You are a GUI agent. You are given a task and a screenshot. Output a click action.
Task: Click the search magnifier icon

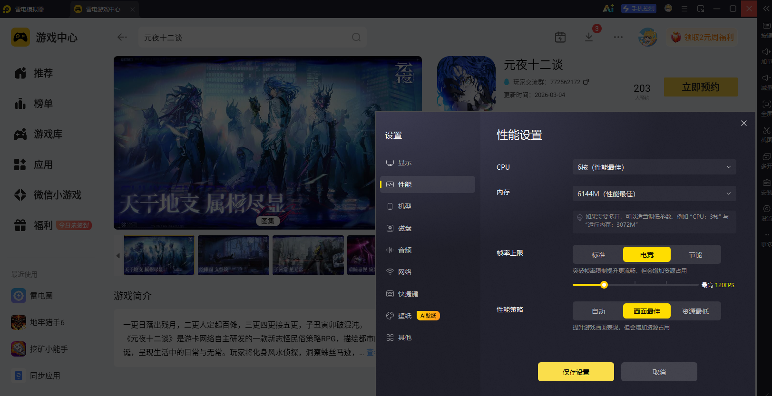[x=356, y=37]
